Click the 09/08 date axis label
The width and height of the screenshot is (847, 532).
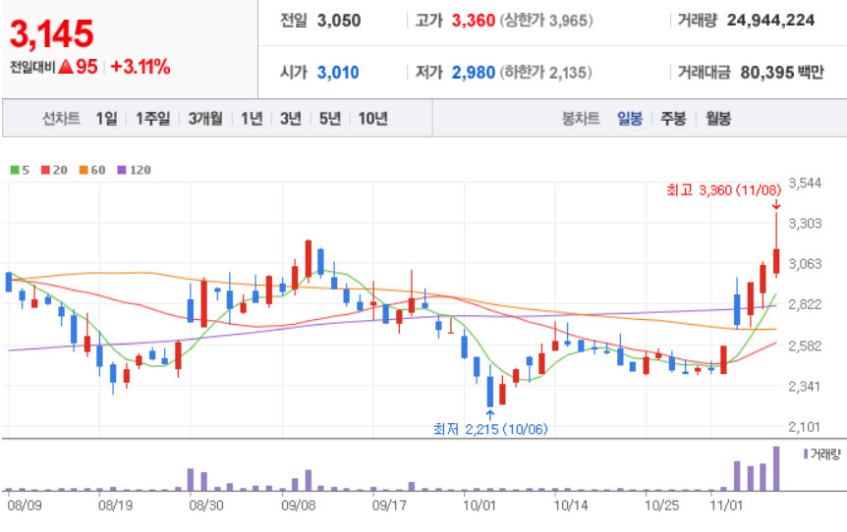[x=298, y=505]
